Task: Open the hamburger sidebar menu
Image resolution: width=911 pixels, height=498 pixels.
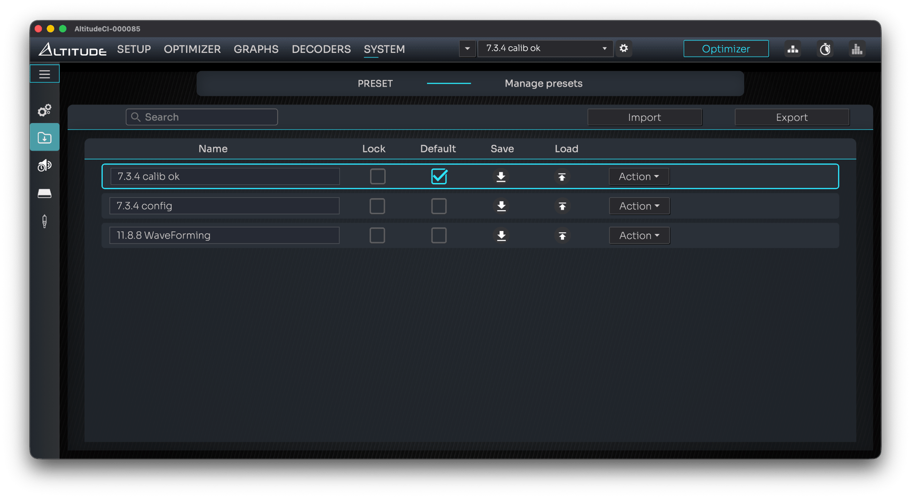Action: point(44,74)
